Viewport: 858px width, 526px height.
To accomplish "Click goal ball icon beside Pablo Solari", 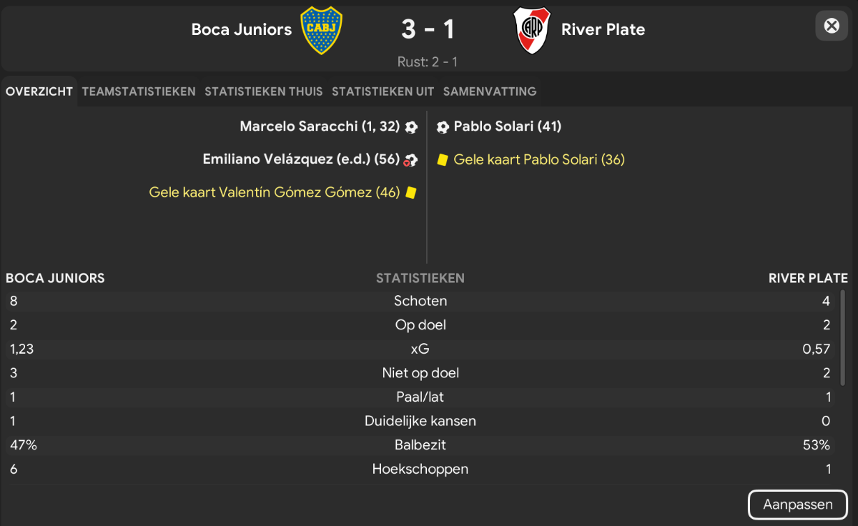I will click(443, 126).
